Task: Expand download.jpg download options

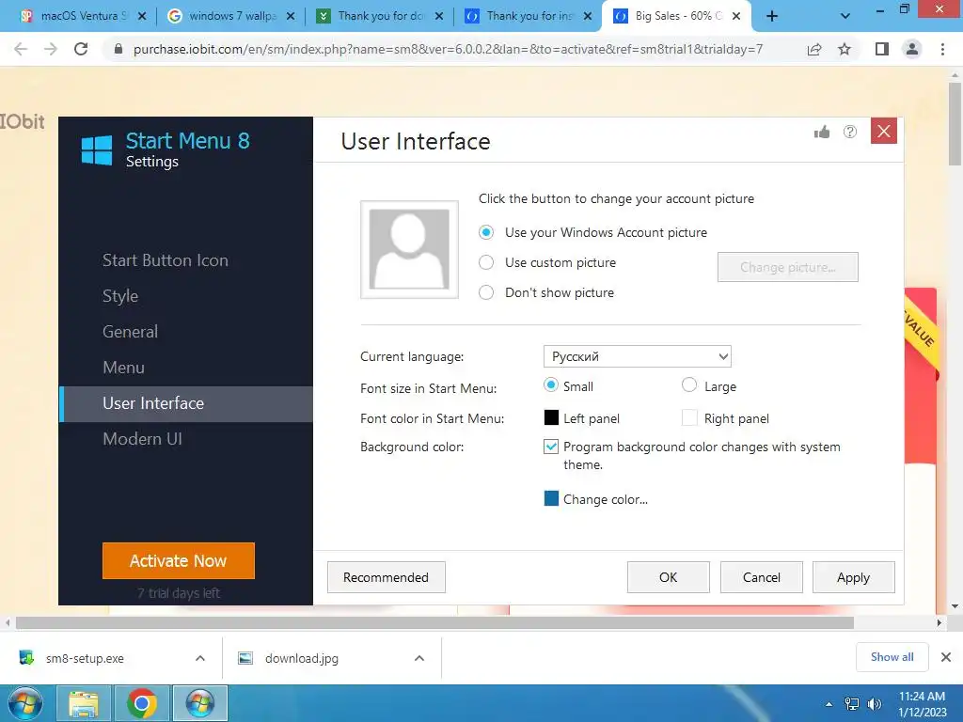Action: 419,658
